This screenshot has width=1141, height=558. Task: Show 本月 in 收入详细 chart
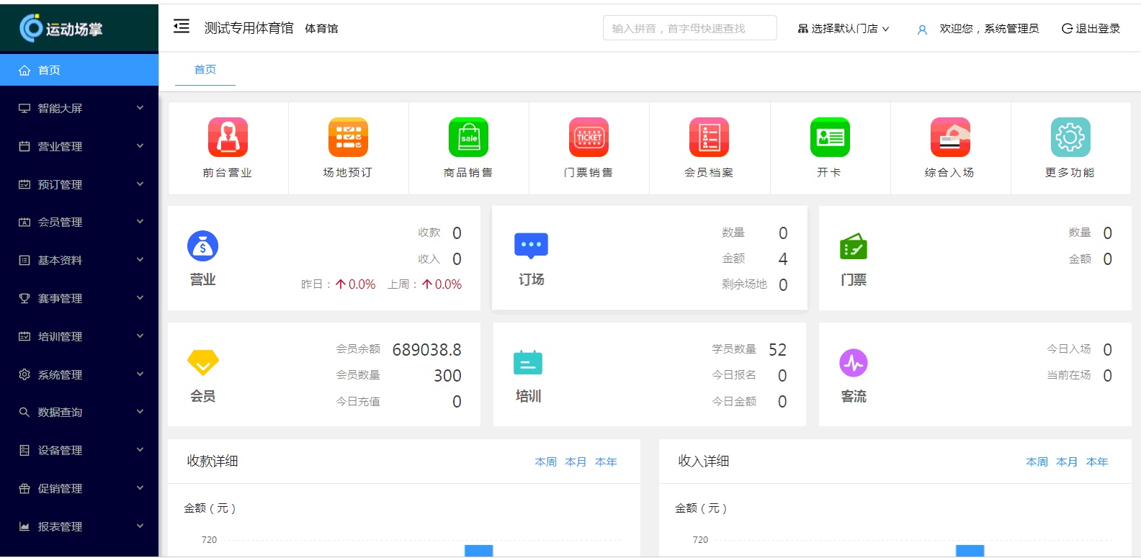(x=1067, y=462)
